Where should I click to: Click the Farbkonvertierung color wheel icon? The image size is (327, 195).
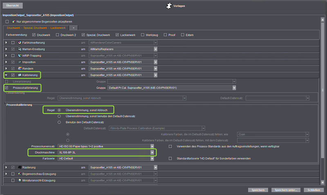tap(19, 43)
